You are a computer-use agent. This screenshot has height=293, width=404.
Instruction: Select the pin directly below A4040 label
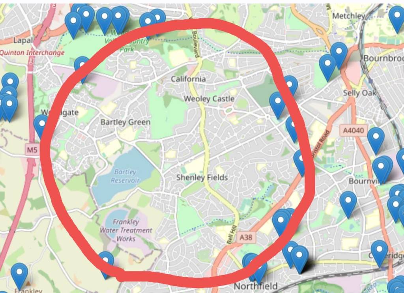[376, 141]
